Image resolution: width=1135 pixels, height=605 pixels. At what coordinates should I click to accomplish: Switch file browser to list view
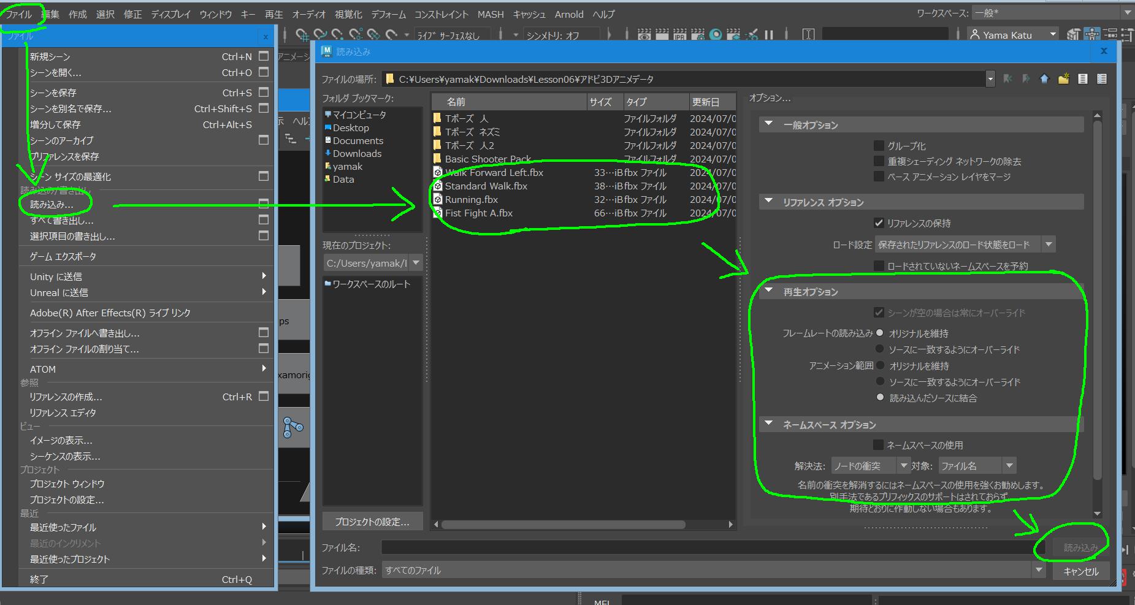coord(1083,78)
